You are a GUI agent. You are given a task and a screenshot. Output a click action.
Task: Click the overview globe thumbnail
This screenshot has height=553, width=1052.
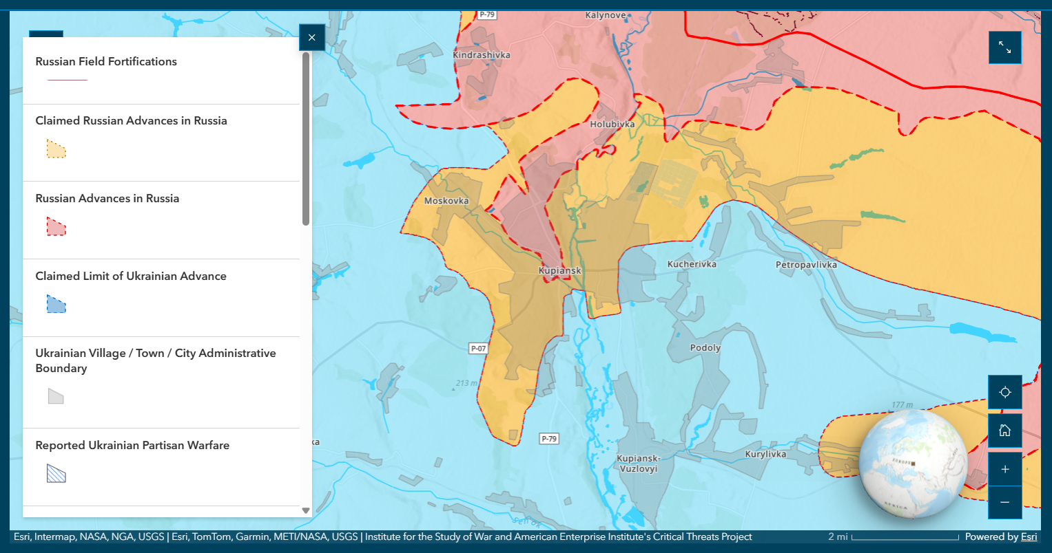pyautogui.click(x=914, y=464)
